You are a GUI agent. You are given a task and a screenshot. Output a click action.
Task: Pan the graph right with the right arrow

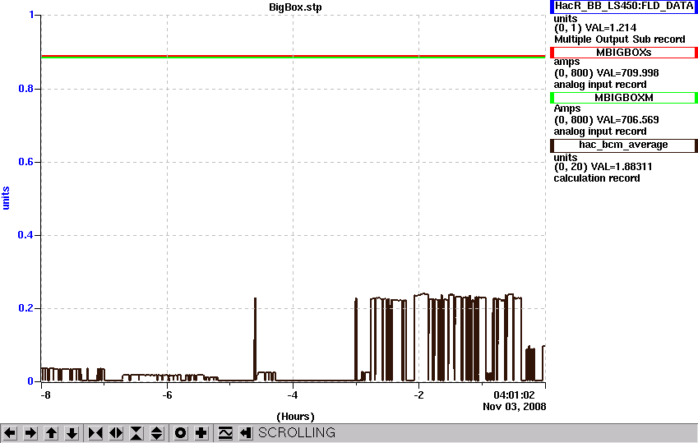(x=30, y=433)
